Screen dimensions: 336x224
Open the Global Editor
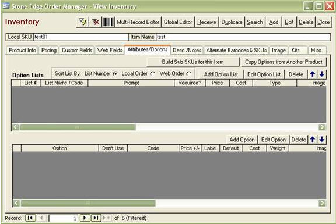click(x=178, y=22)
